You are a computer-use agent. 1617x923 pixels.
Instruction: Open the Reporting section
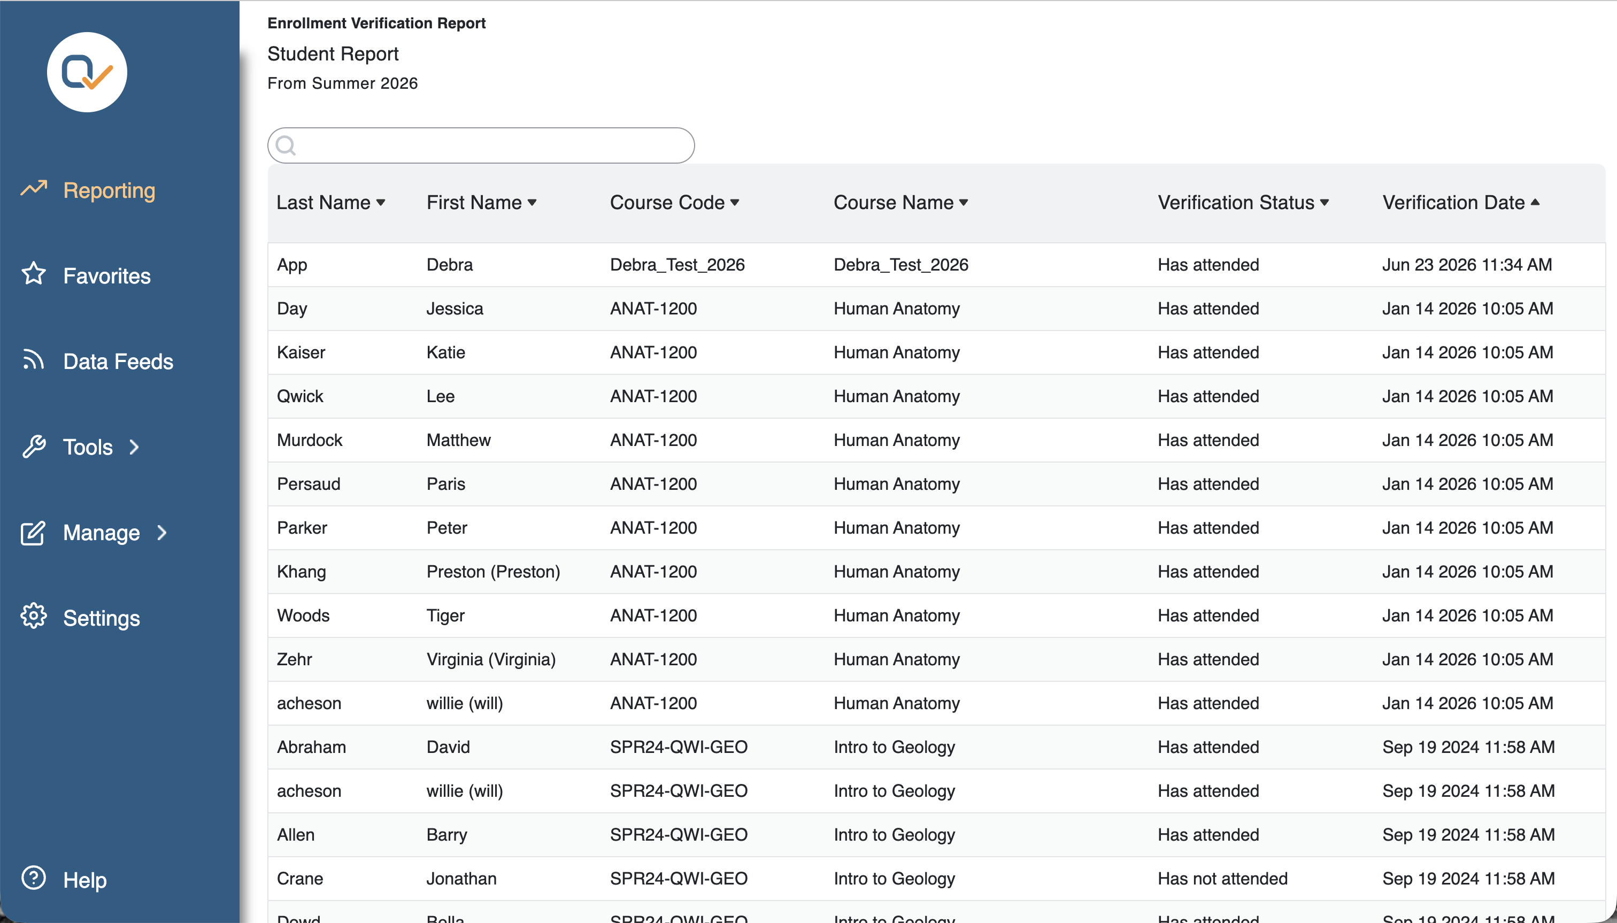109,190
